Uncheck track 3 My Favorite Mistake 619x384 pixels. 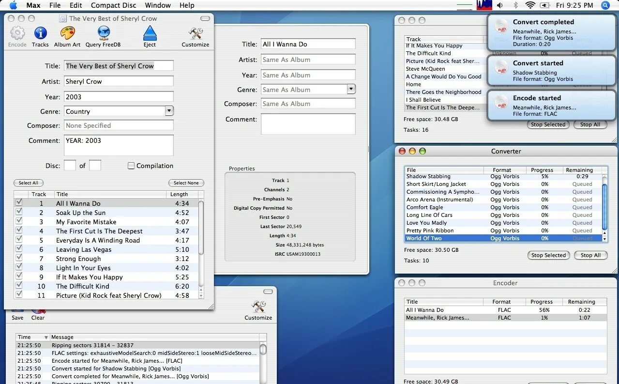19,221
